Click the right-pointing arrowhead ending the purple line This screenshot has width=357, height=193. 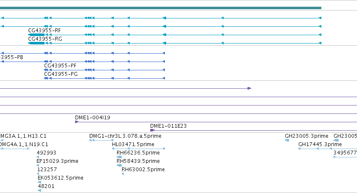249,88
